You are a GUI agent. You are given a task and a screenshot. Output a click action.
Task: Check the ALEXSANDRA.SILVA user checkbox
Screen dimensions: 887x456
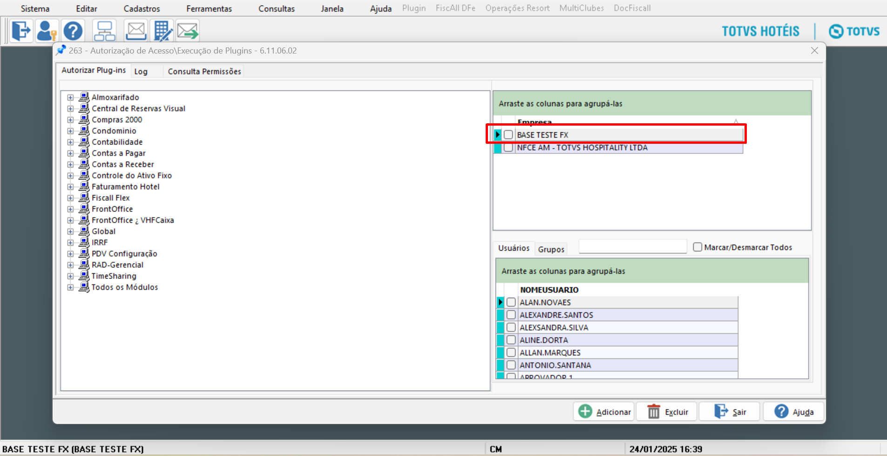click(x=511, y=328)
